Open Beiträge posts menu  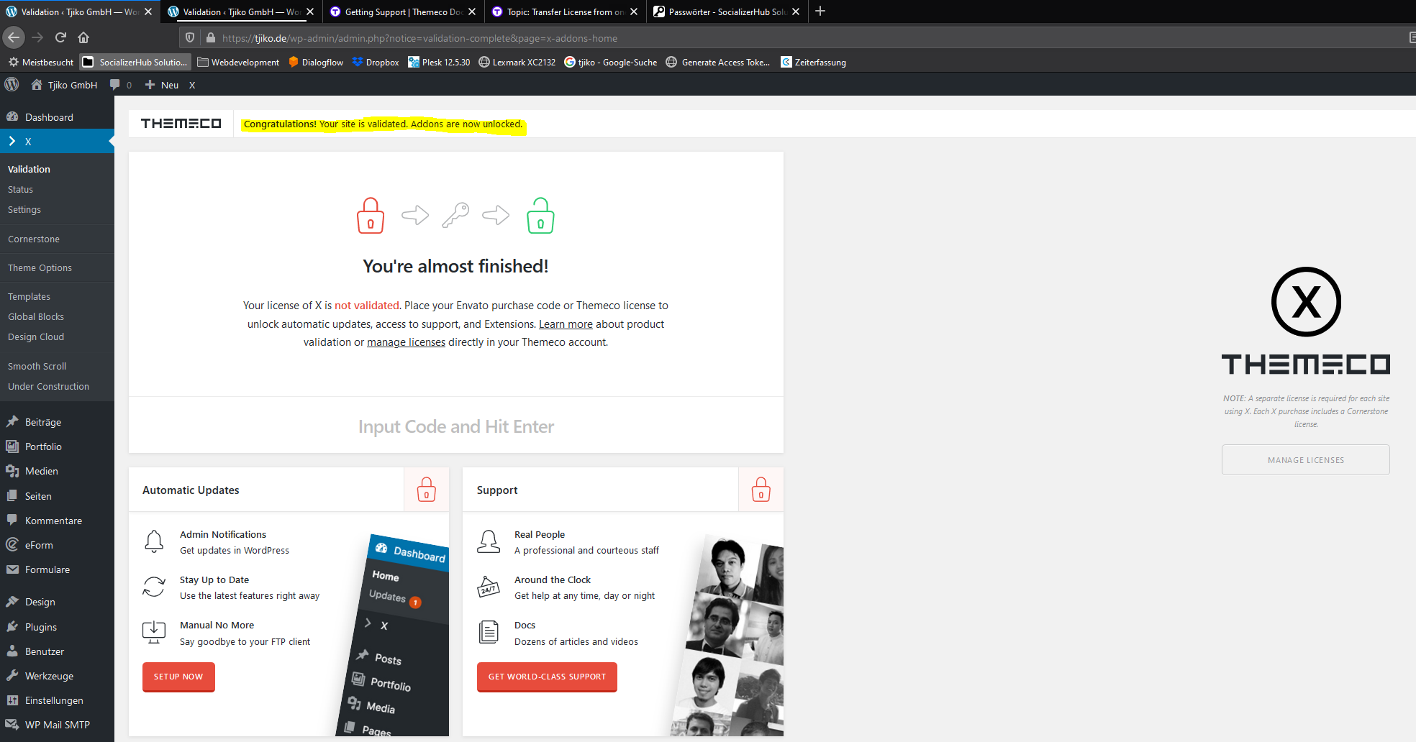(x=57, y=422)
